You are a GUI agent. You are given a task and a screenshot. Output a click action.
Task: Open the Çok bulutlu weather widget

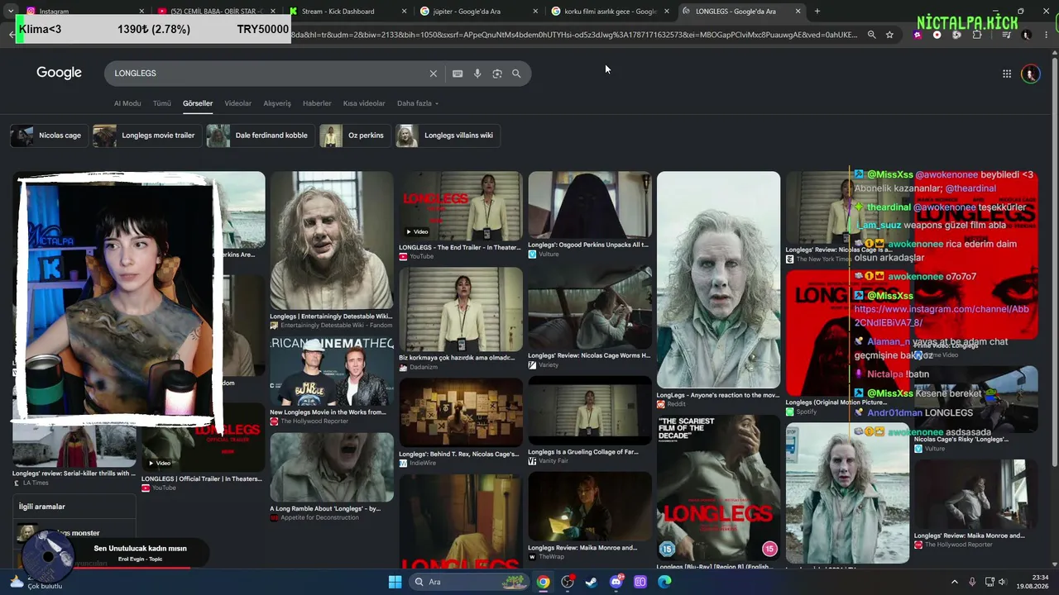(37, 582)
